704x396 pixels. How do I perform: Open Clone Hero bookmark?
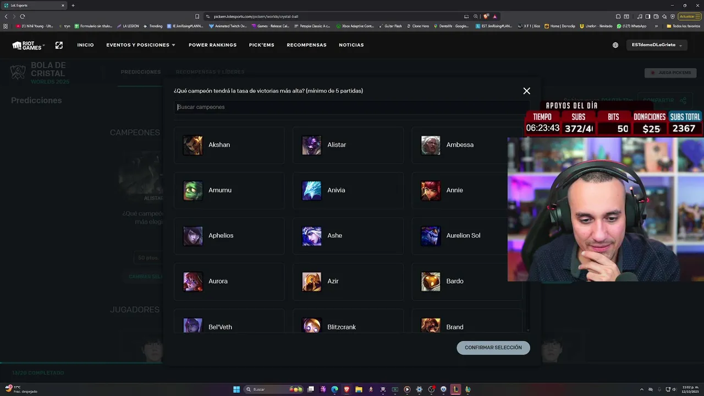point(417,26)
